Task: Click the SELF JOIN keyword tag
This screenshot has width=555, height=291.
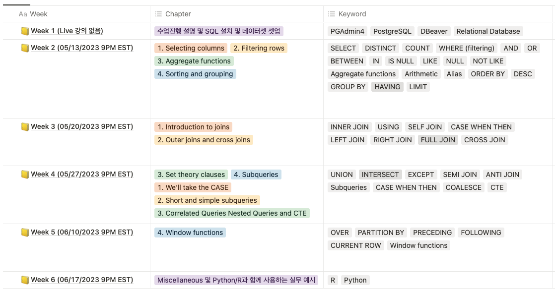Action: point(425,127)
